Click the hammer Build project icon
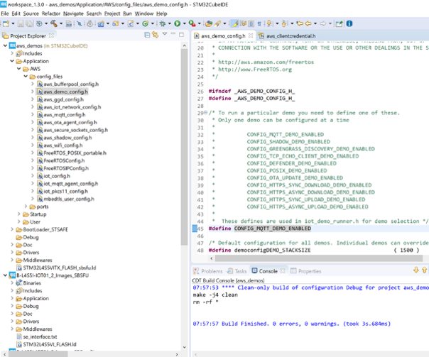The image size is (429, 357). point(54,24)
